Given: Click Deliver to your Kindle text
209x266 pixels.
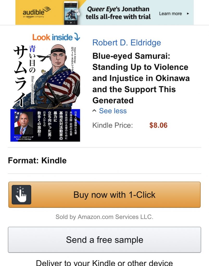Looking at the screenshot, I should [105, 263].
